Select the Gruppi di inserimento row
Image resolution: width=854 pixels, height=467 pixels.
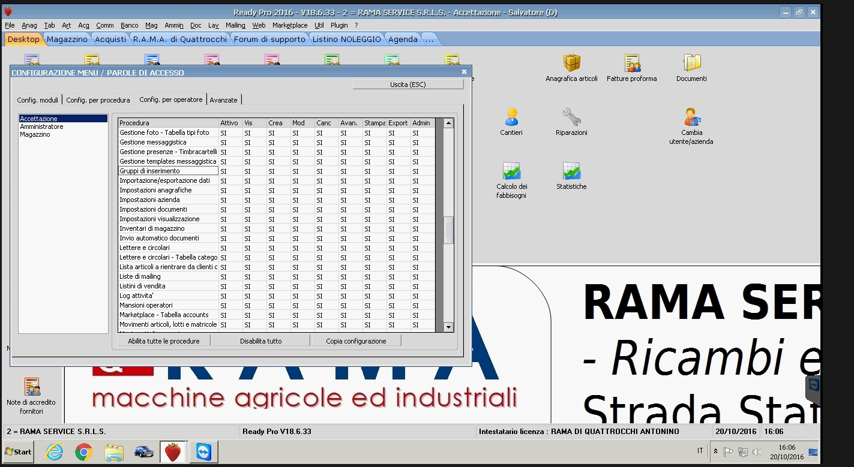[x=277, y=171]
